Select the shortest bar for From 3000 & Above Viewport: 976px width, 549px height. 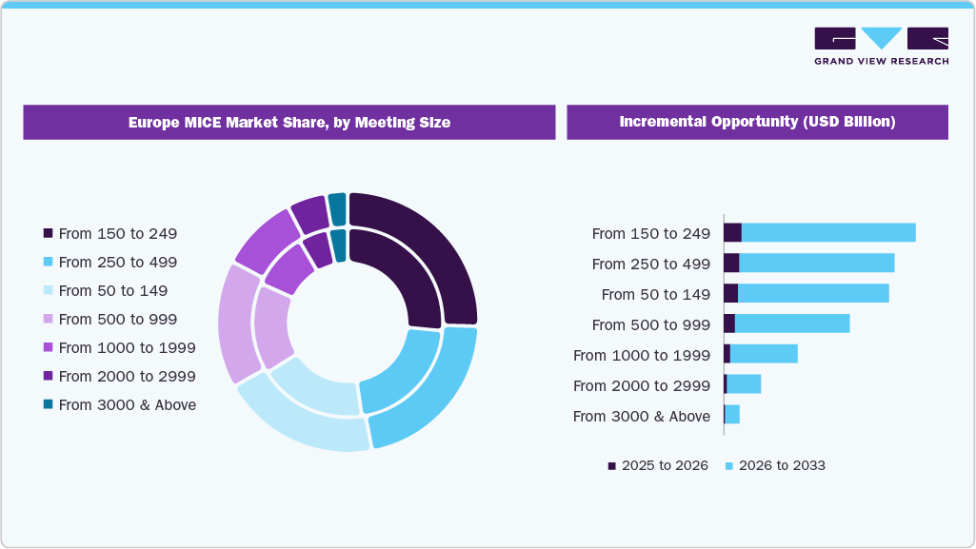(x=733, y=416)
